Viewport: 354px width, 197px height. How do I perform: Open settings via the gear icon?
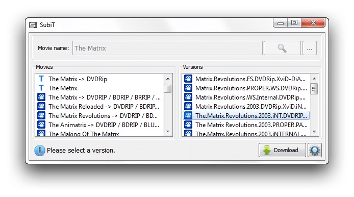coord(315,150)
